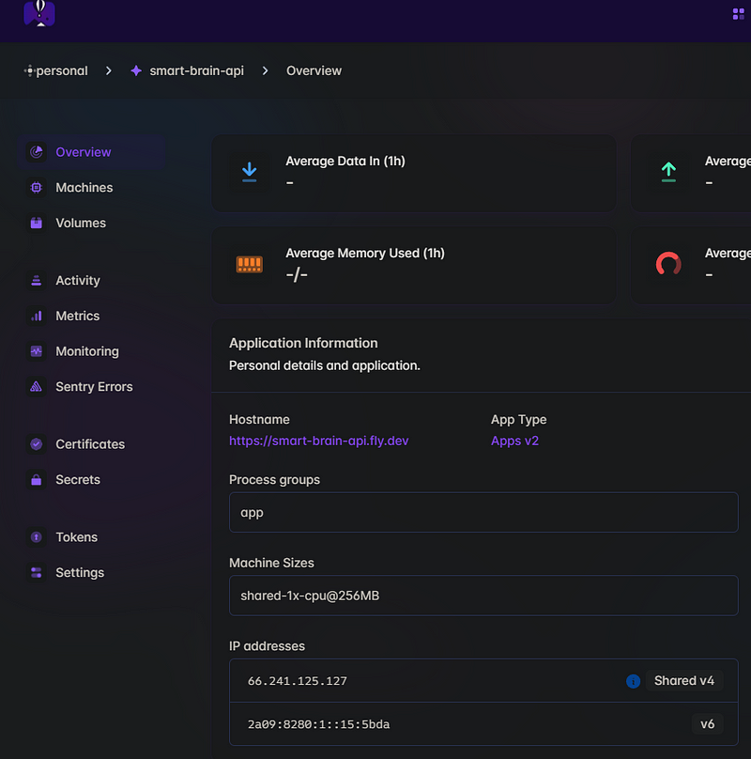Screen dimensions: 751x759
Task: Click the shared-1x-cpu@256MB machine size field
Action: point(483,596)
